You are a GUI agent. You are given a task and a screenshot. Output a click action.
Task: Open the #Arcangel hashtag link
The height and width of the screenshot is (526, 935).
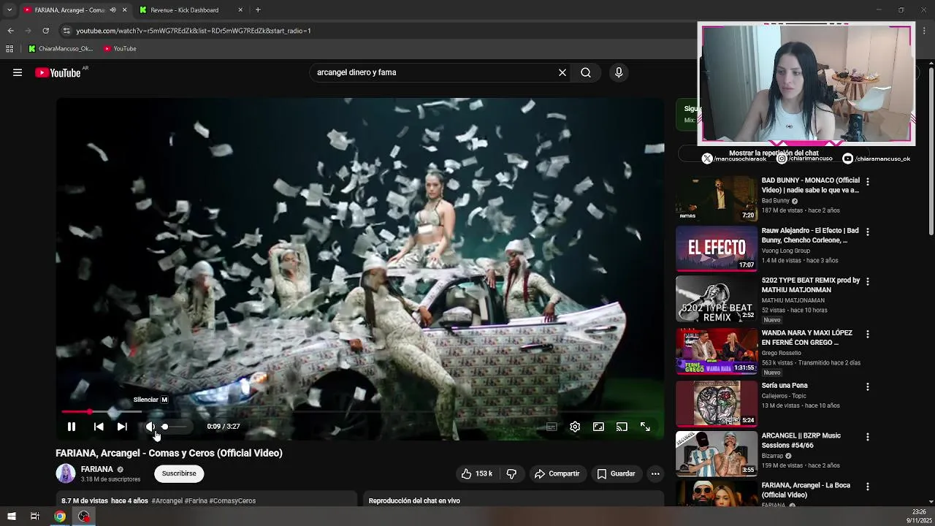coord(167,500)
